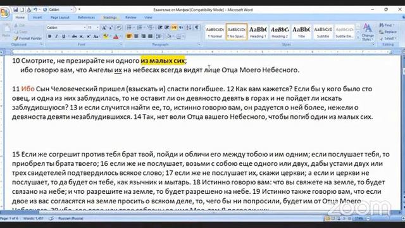
Task: Open line spacing dropdown
Action: (159, 37)
